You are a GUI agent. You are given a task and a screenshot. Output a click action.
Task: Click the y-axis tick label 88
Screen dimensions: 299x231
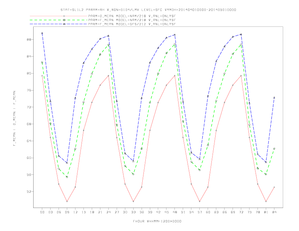(29, 40)
